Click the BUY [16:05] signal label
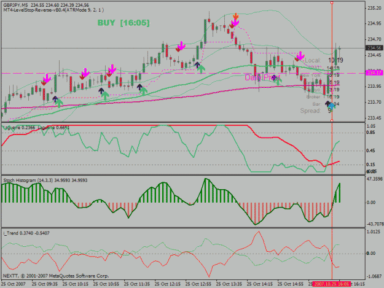This screenshot has height=288, width=384. [x=123, y=23]
